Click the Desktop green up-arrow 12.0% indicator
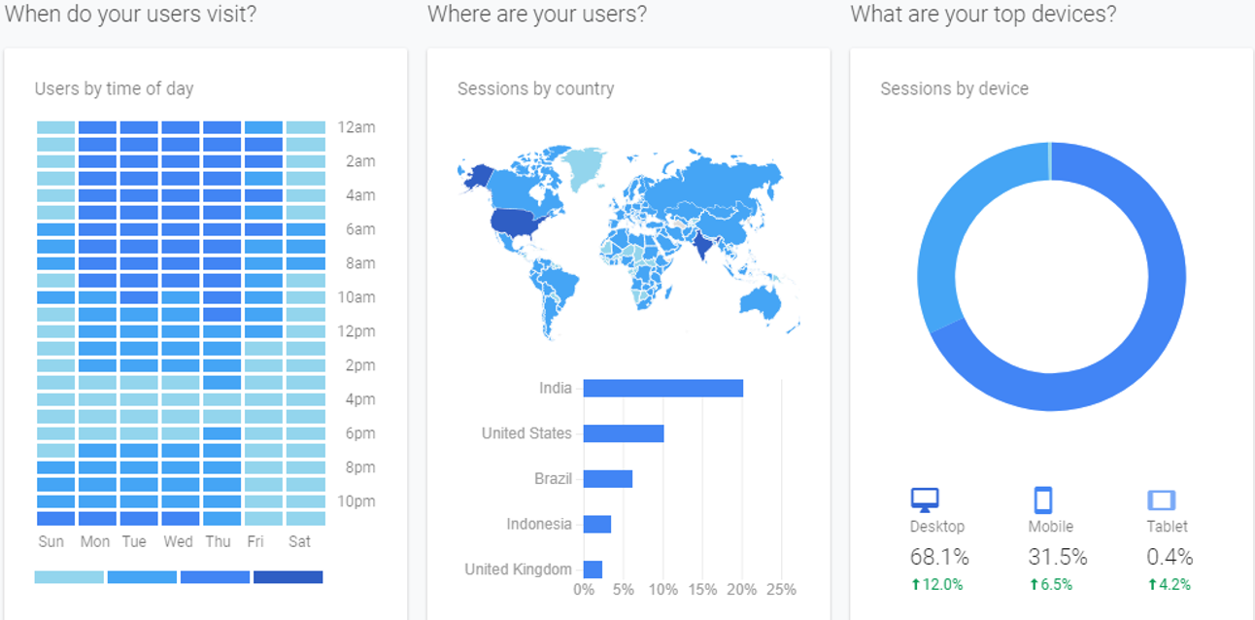The height and width of the screenshot is (620, 1255). (937, 585)
